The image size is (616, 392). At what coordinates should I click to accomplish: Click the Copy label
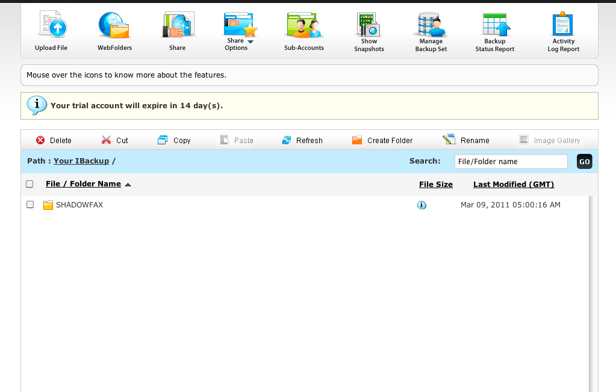(182, 141)
